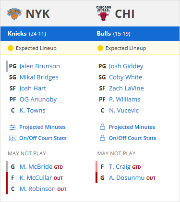Open Josh Giddey's player link
The height and width of the screenshot is (202, 180).
pos(126,66)
